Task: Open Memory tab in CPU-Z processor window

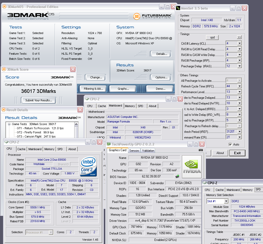Action: point(49,149)
